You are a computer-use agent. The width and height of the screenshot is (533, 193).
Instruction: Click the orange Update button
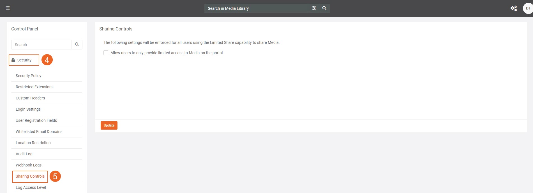[x=109, y=125]
